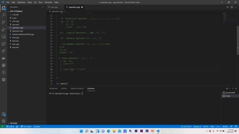This screenshot has width=239, height=134.
Task: Change indentation via Spaces: 4
Action: tap(197, 127)
